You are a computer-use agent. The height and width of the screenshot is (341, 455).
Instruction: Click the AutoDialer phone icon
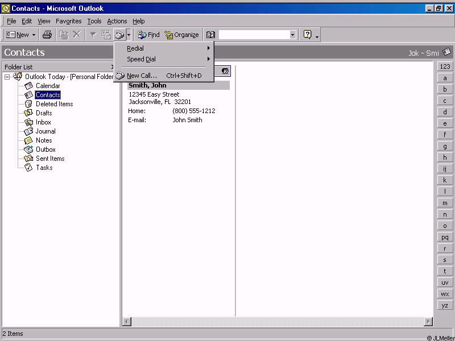tap(119, 35)
